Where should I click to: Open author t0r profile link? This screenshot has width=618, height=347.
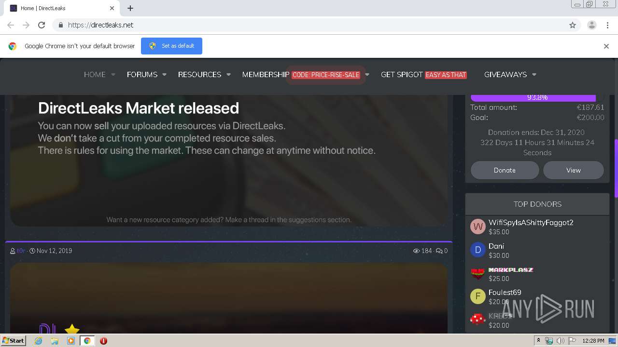click(x=21, y=251)
